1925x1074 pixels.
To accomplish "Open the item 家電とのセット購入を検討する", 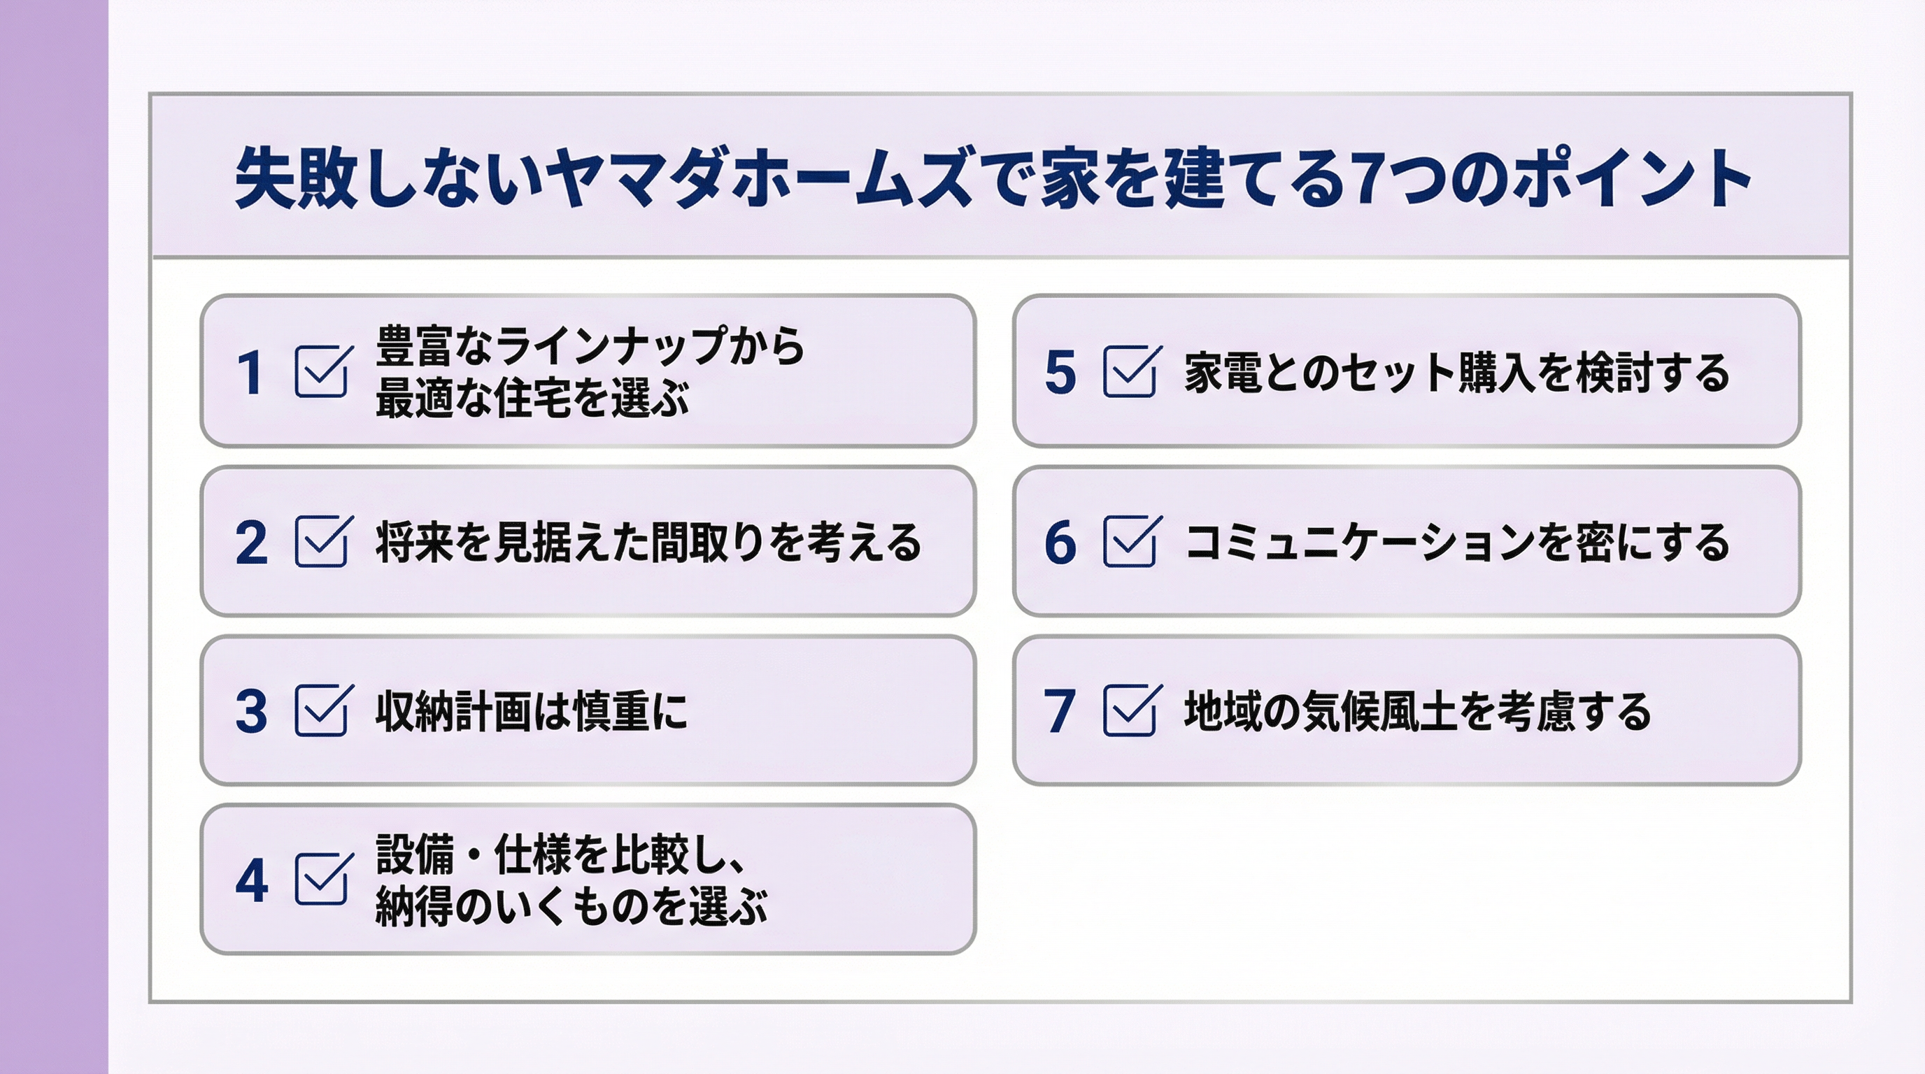I will pyautogui.click(x=1457, y=373).
